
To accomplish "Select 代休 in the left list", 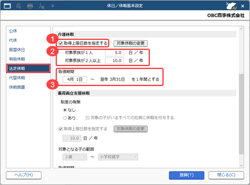I will (13, 40).
